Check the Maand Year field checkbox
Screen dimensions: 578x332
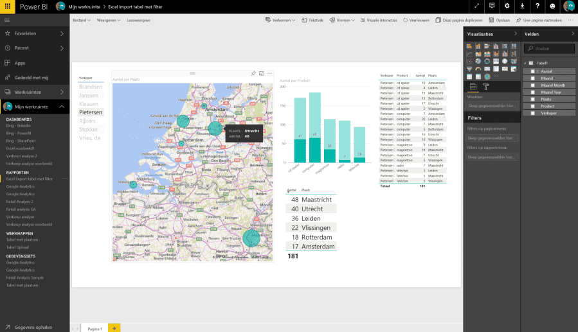pyautogui.click(x=532, y=92)
